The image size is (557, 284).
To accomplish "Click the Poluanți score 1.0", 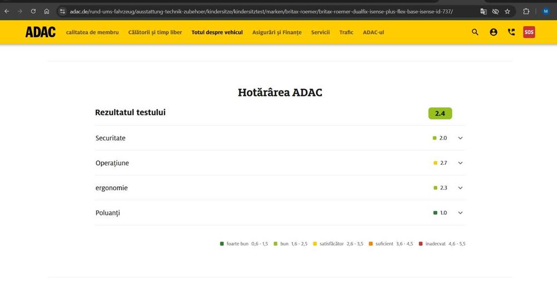I will (x=443, y=213).
